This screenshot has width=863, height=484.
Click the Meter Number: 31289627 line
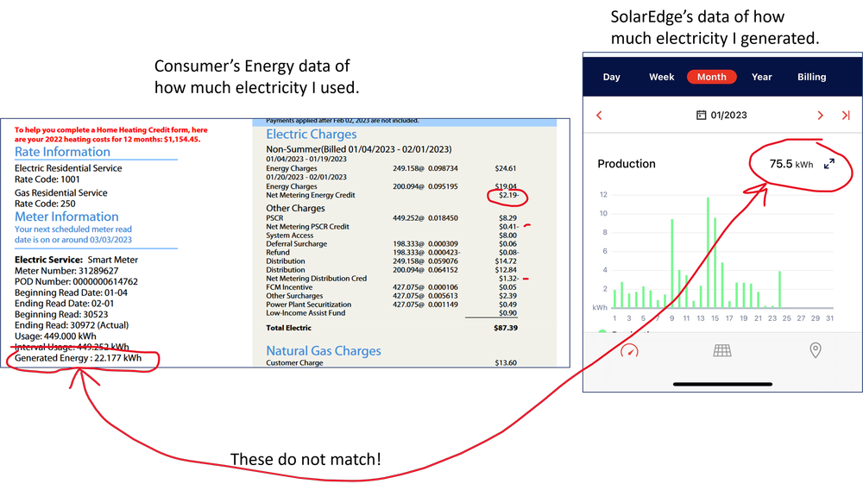coord(66,271)
